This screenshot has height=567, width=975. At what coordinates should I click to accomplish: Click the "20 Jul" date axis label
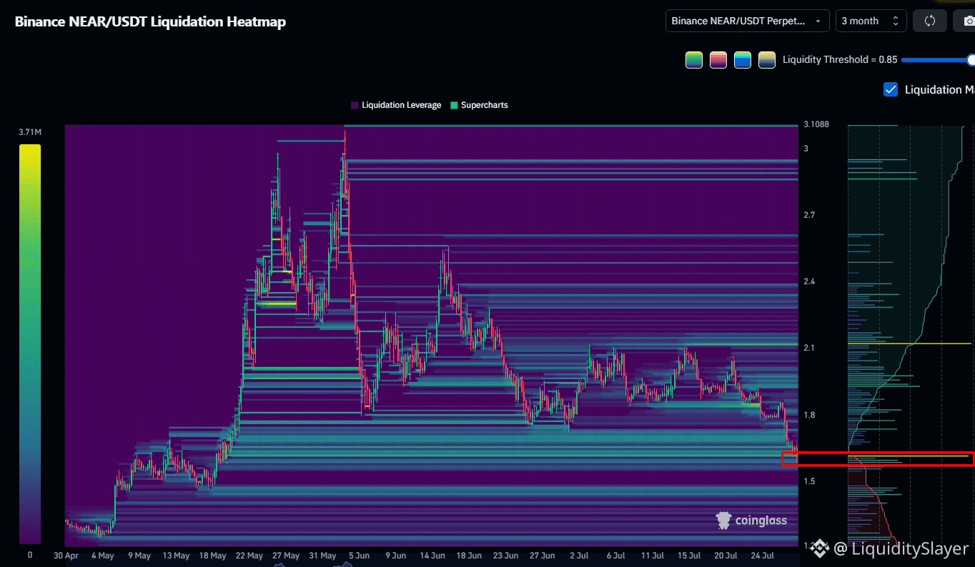pos(726,556)
